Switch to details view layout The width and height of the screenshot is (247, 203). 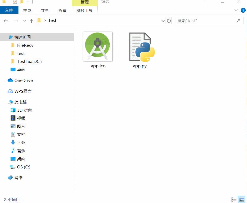pyautogui.click(x=234, y=199)
